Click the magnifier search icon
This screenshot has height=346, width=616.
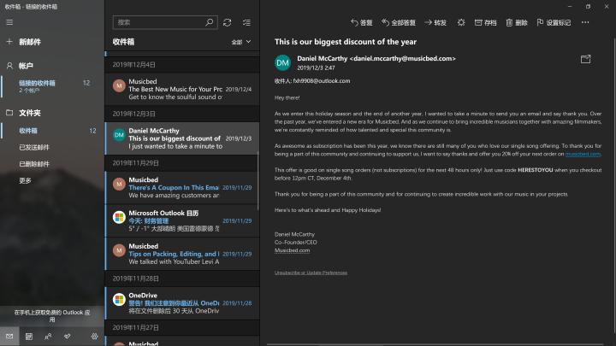(210, 22)
